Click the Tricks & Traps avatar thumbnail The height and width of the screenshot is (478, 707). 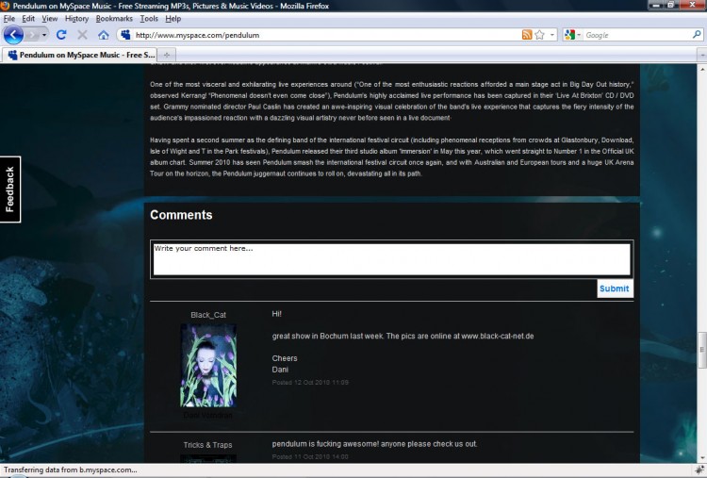208,459
